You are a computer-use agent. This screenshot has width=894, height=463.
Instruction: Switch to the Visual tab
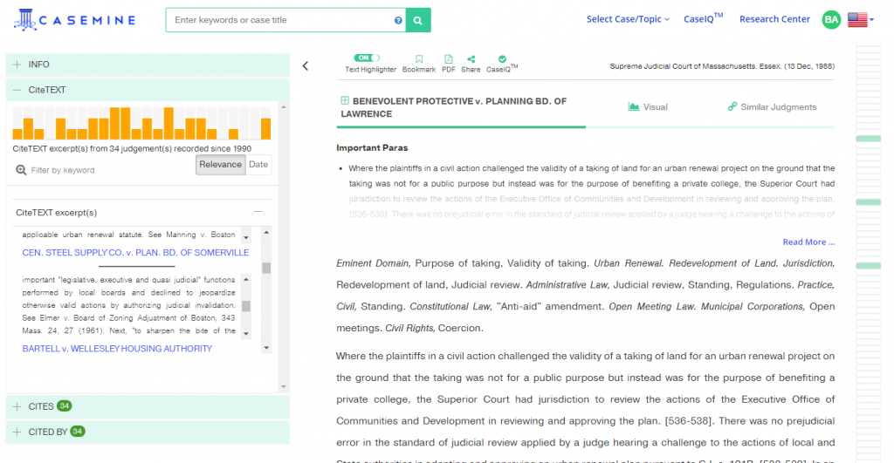pos(648,107)
